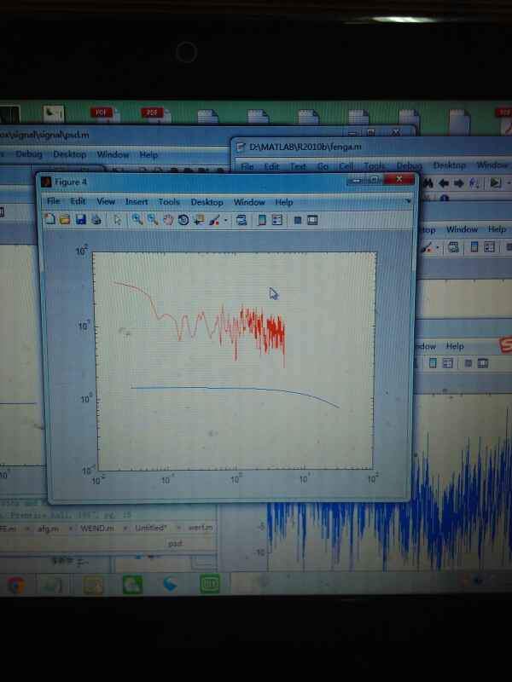Open Help menu in lower background figure
Image resolution: width=512 pixels, height=682 pixels.
[455, 346]
